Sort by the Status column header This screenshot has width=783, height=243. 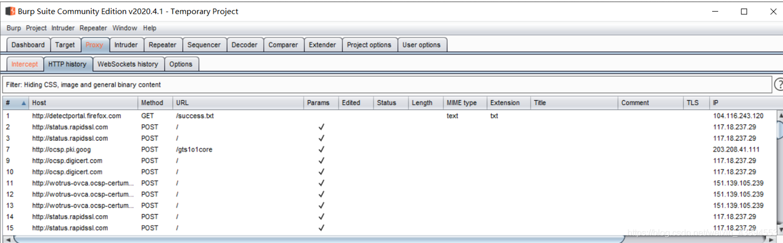[390, 103]
